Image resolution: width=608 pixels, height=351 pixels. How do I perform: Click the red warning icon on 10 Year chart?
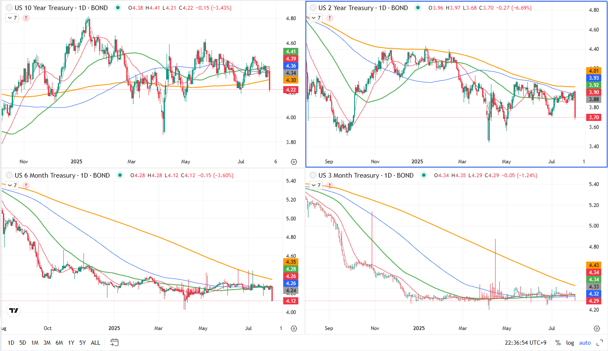pyautogui.click(x=26, y=18)
